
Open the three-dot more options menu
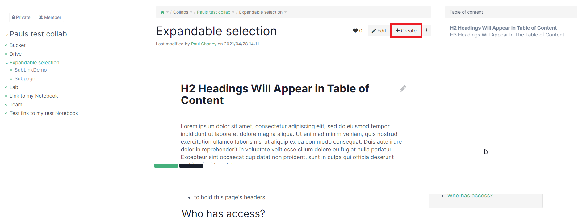[x=426, y=31]
